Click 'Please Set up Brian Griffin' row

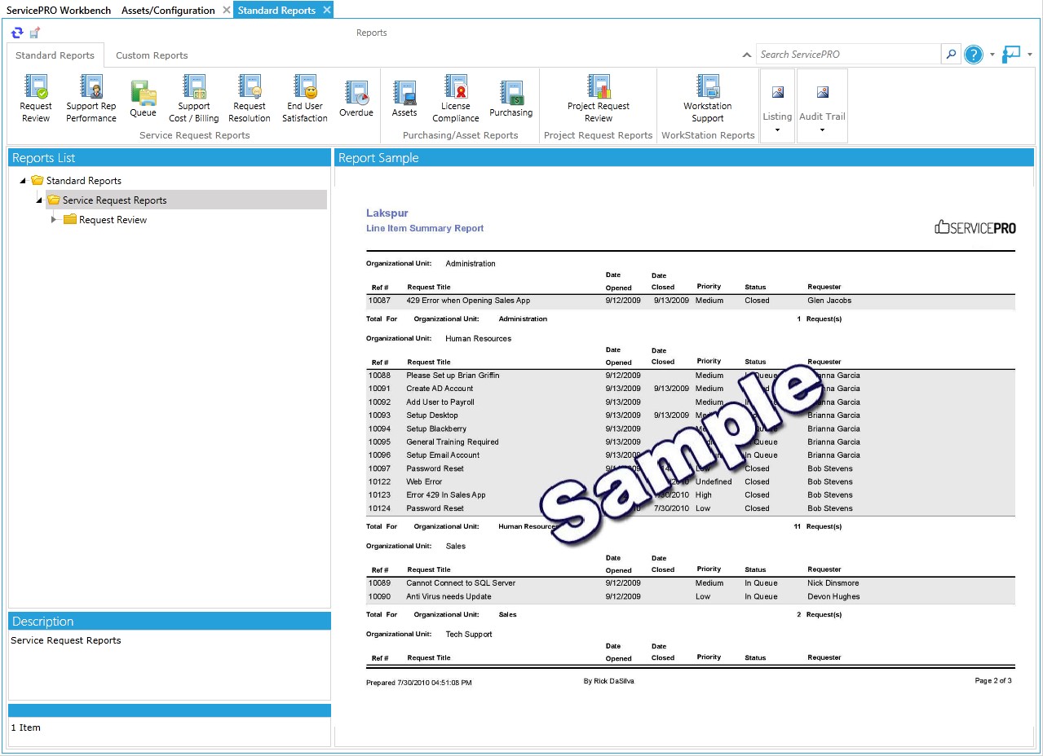(691, 376)
